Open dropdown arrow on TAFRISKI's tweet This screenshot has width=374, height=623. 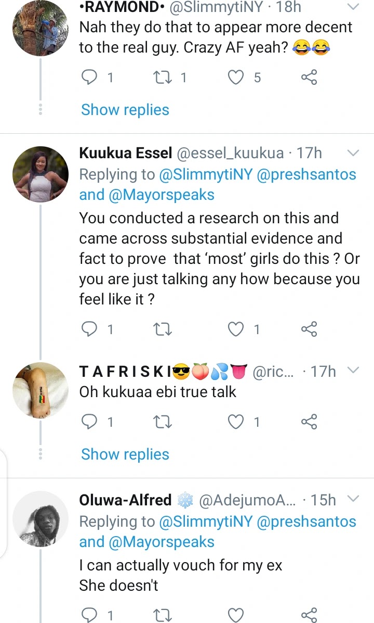(353, 371)
